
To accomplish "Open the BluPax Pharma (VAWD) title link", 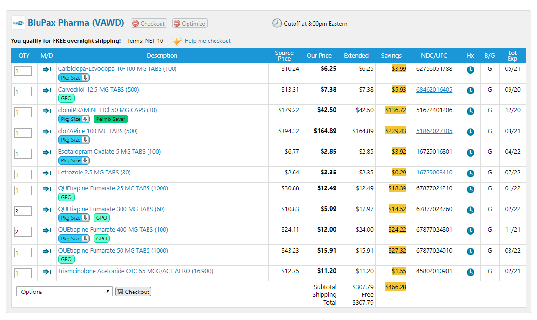I will coord(76,23).
